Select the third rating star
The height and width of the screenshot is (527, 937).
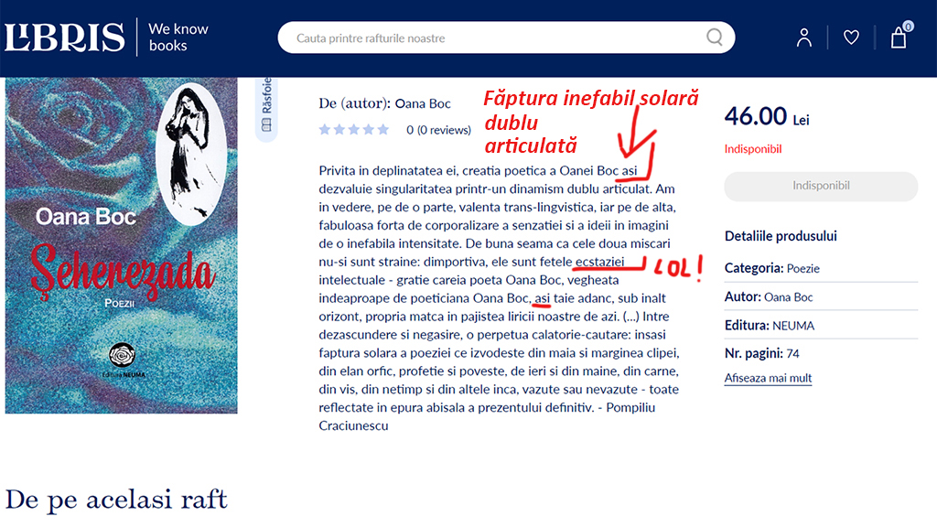(x=354, y=130)
